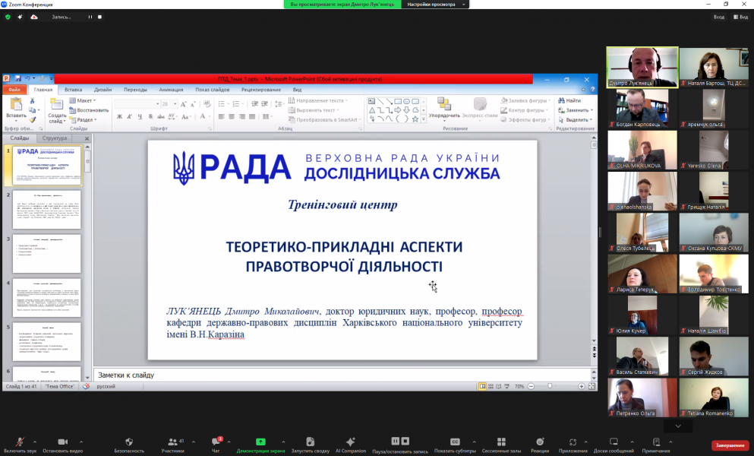
Task: Unmute microphone with Включить звук
Action: point(18,442)
